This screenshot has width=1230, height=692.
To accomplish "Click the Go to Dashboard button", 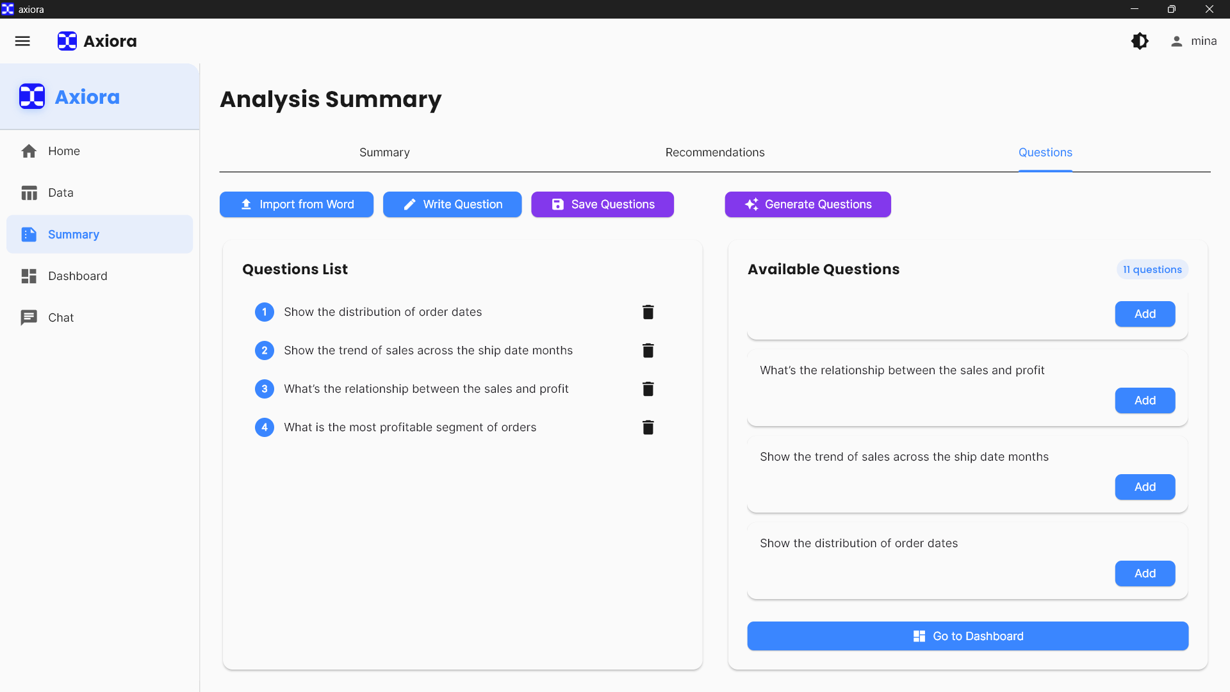I will point(967,636).
